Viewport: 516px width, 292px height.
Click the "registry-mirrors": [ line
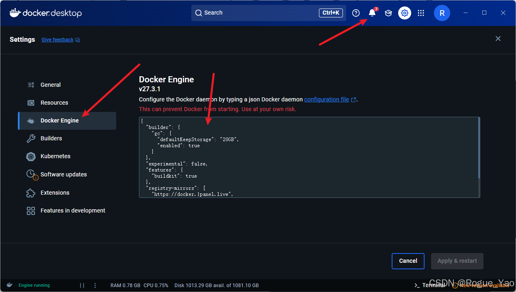176,188
